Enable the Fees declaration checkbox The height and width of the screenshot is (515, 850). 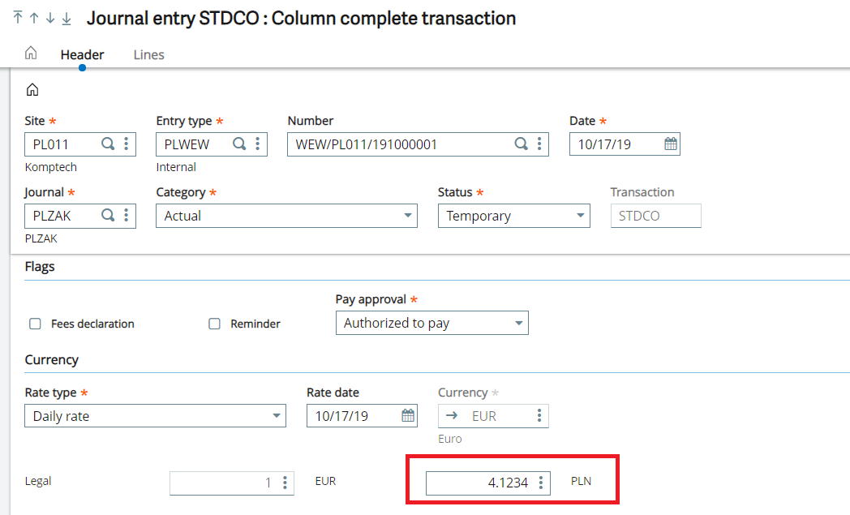pyautogui.click(x=35, y=324)
